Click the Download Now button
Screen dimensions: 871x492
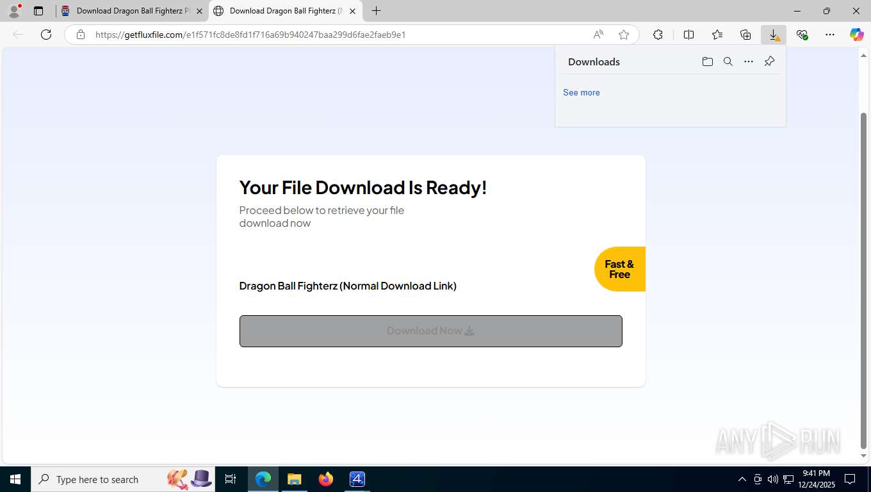click(431, 331)
